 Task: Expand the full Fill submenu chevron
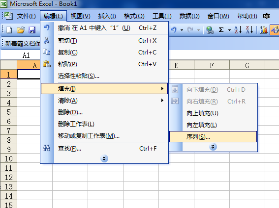[213, 147]
